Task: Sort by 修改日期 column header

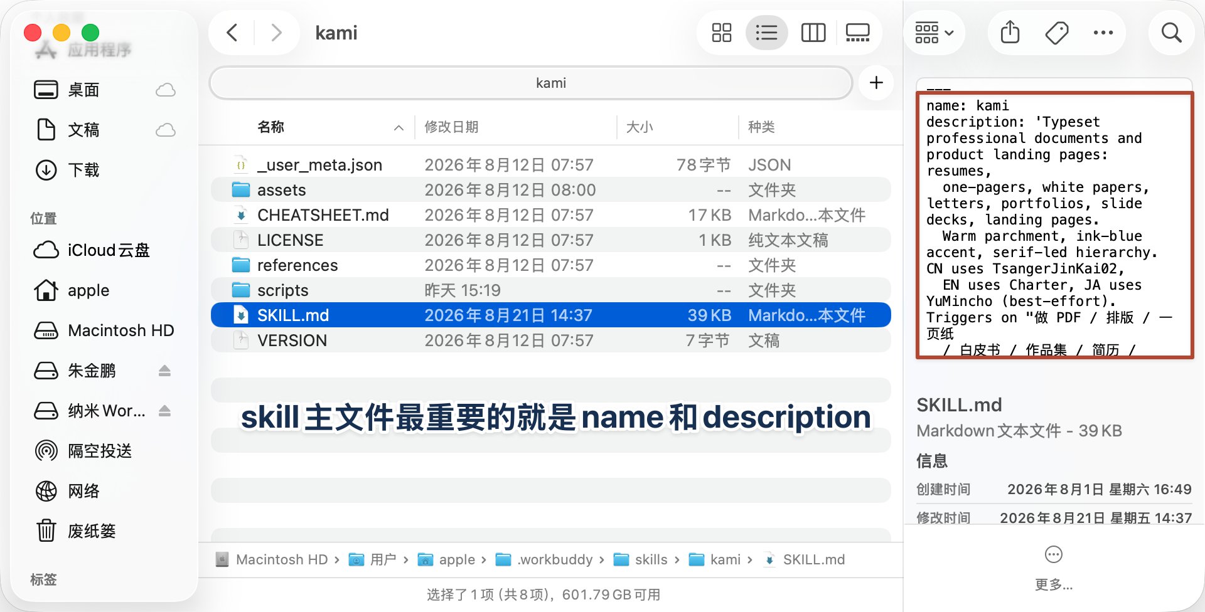Action: (x=451, y=127)
